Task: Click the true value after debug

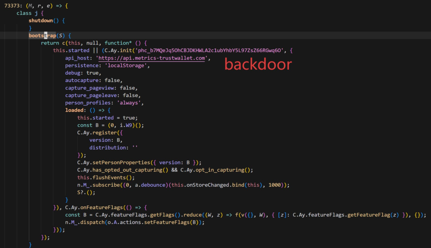Action: [x=93, y=73]
